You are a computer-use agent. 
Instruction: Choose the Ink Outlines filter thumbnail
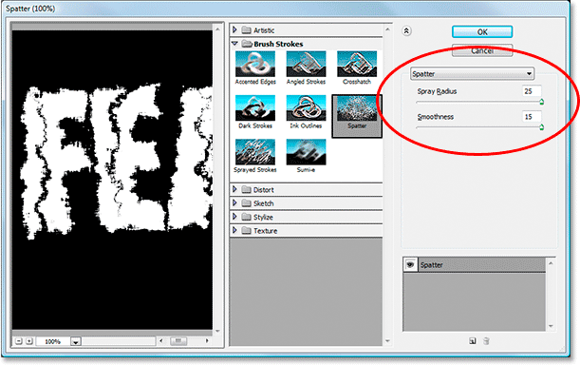(306, 107)
